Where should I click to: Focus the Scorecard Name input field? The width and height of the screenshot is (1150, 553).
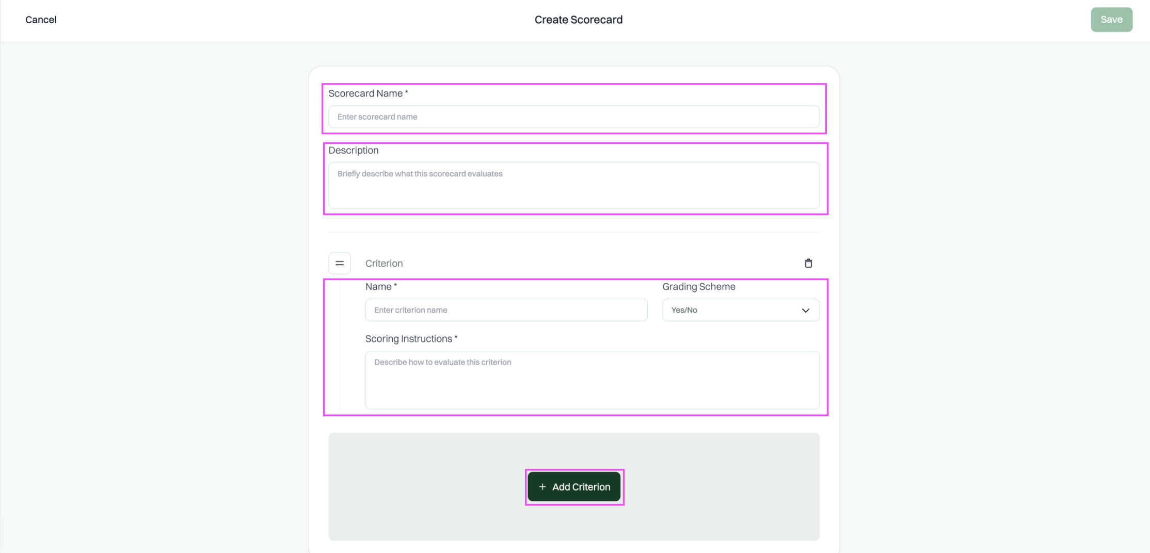point(574,117)
